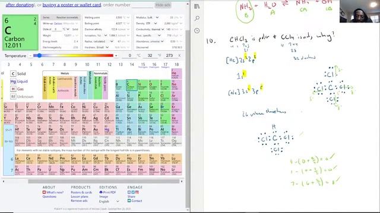This screenshot has width=380, height=213.
Task: Click the Unknown Rf legend box
Action: (13, 96)
